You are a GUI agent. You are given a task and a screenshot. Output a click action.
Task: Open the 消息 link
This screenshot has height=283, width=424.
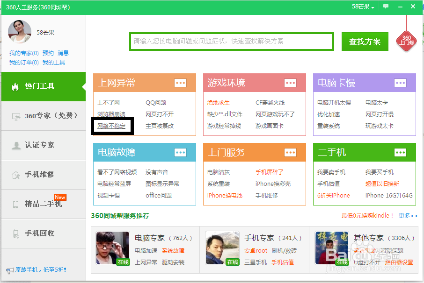[x=63, y=53]
